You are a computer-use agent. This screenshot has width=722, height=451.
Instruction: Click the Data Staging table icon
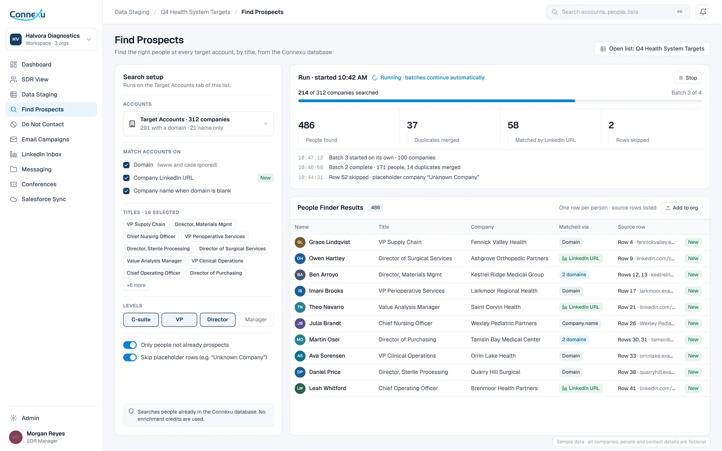[14, 95]
